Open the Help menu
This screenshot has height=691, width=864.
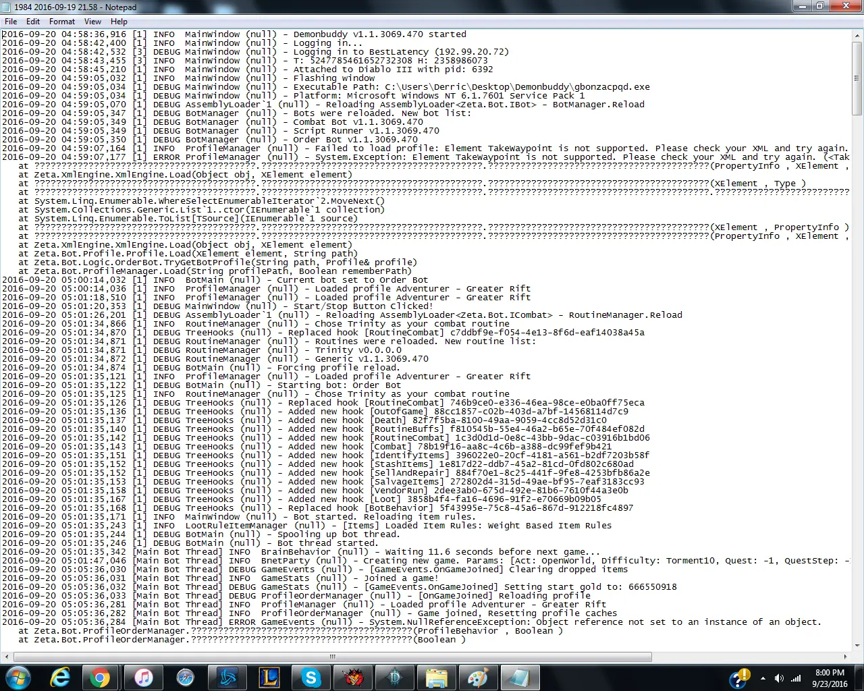(x=119, y=22)
